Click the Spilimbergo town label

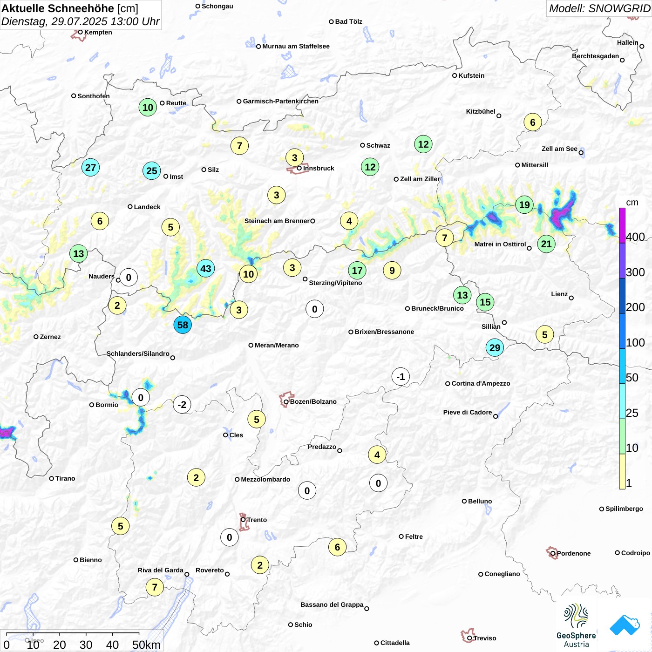(x=624, y=509)
